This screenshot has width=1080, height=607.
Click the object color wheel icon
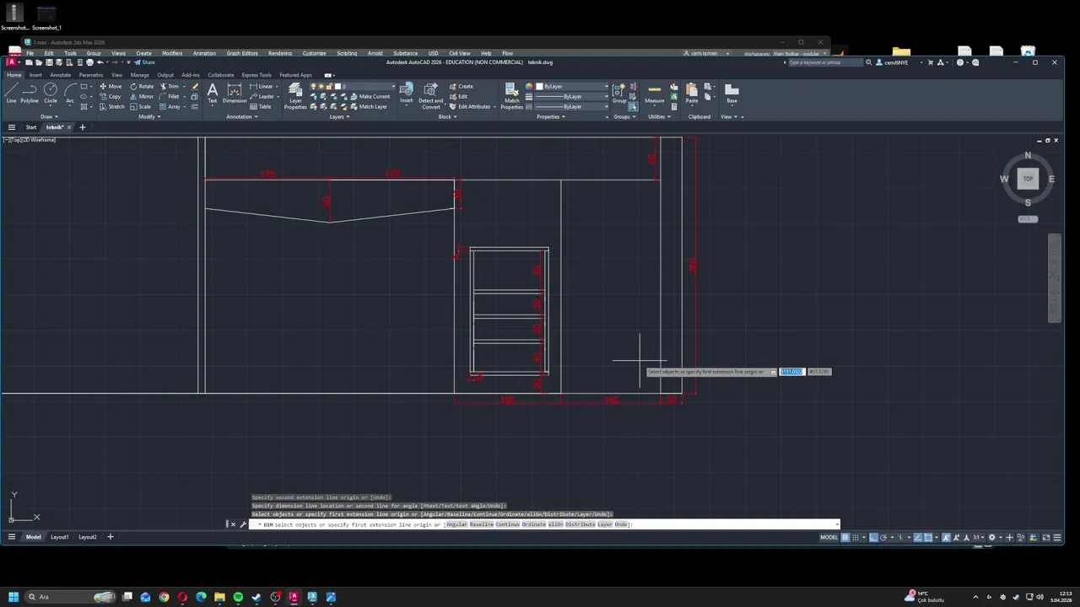[529, 86]
